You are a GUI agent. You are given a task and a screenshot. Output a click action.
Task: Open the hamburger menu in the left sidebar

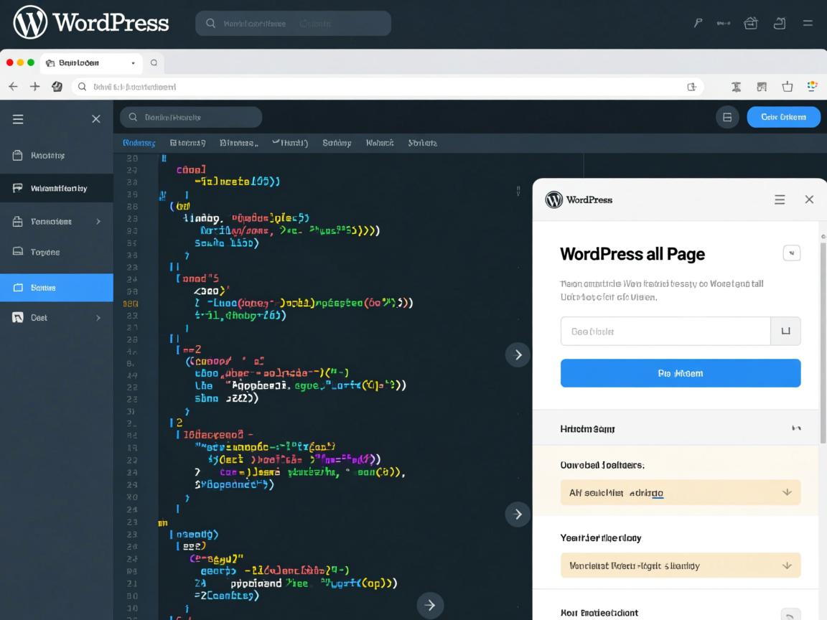pos(18,119)
